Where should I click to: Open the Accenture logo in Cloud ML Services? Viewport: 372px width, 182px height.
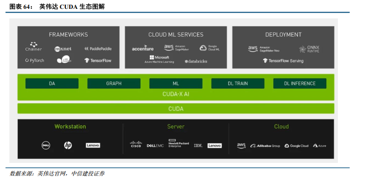coord(142,48)
